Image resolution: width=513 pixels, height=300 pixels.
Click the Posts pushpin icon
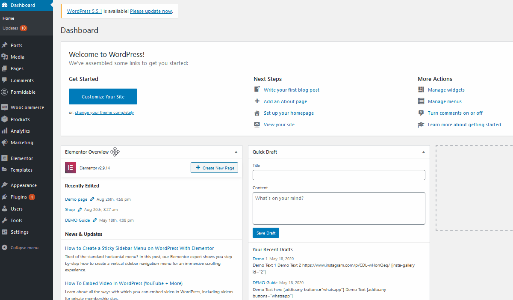point(5,45)
